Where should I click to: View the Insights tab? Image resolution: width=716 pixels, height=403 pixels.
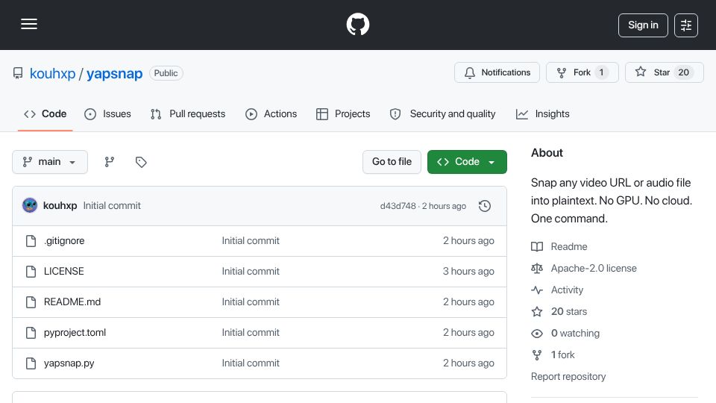(543, 113)
